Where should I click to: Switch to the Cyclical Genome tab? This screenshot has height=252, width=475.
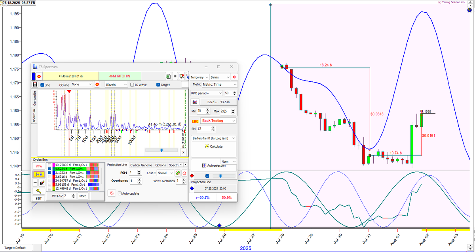click(x=141, y=165)
